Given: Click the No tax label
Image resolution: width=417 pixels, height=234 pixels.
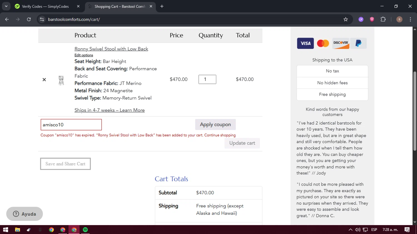Looking at the screenshot, I should (332, 71).
